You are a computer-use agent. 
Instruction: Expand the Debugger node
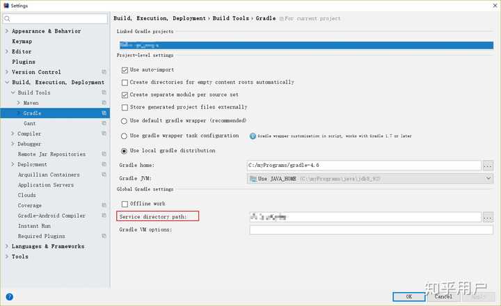13,144
